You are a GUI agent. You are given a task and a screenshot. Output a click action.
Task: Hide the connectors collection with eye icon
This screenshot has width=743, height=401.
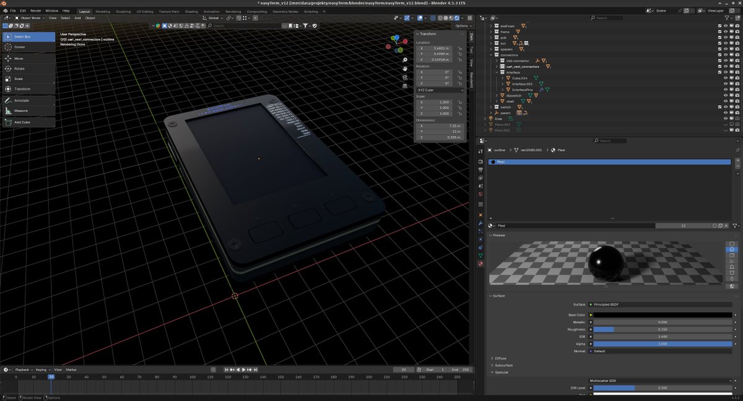click(726, 55)
